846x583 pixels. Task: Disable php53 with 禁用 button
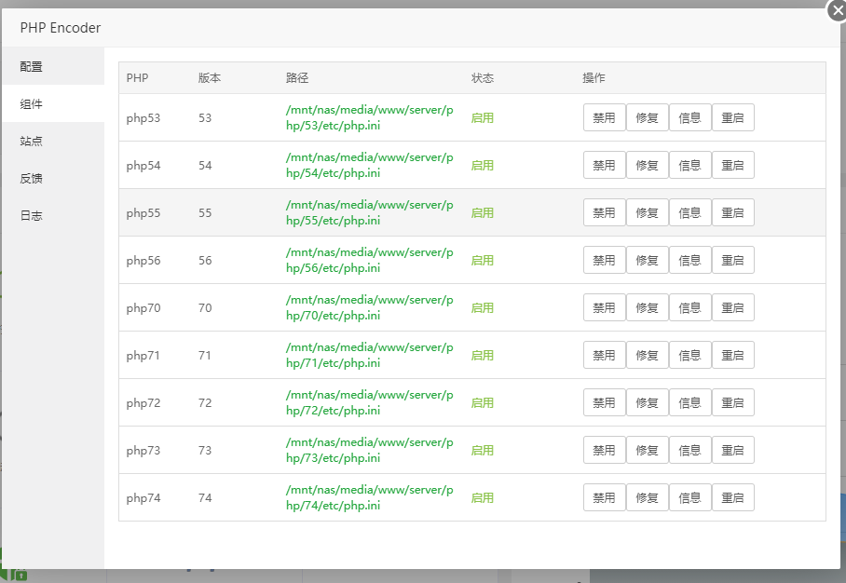[605, 117]
